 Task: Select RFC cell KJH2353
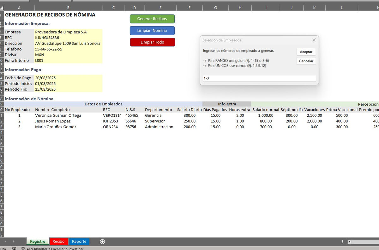[x=113, y=121]
